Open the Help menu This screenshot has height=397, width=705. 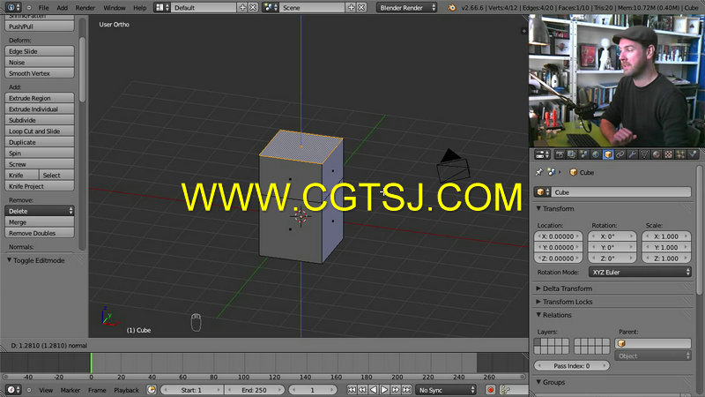click(x=140, y=8)
